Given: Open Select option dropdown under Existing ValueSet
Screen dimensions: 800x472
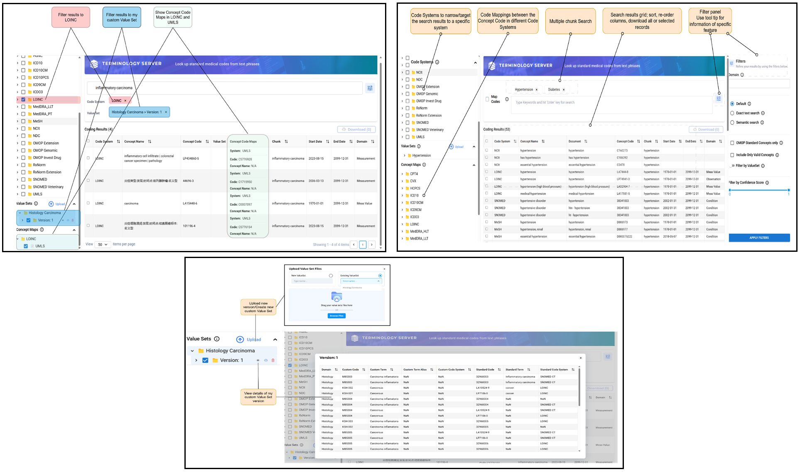Looking at the screenshot, I should pyautogui.click(x=361, y=281).
